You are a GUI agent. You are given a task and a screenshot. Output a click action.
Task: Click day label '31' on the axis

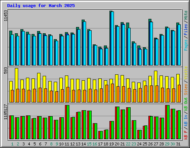tap(178, 144)
